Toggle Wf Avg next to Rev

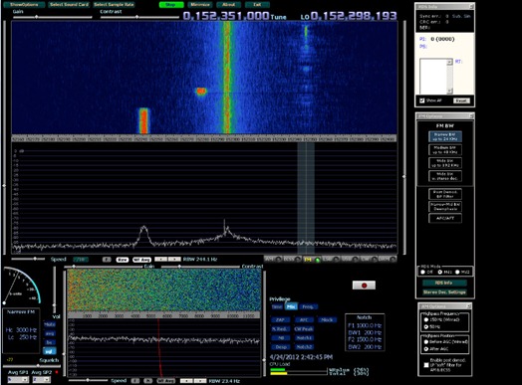click(141, 260)
